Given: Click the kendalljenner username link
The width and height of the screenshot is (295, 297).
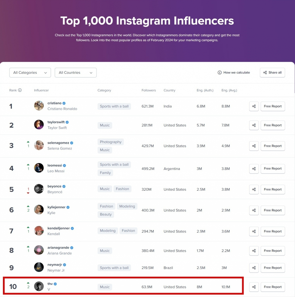Looking at the screenshot, I should [58, 228].
